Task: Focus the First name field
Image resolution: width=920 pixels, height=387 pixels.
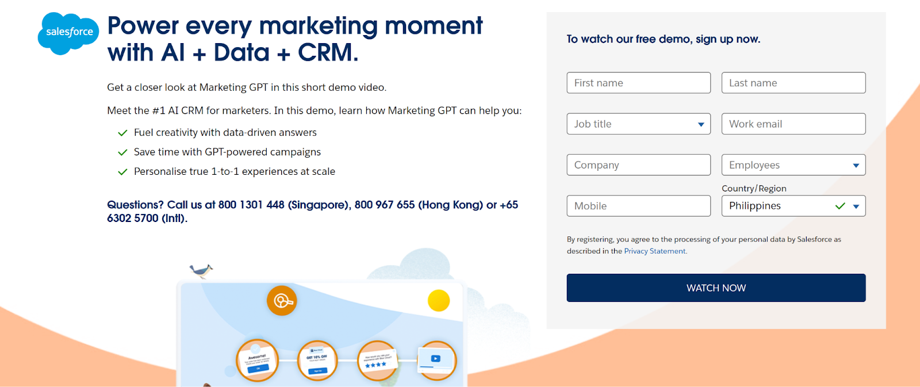Action: click(x=639, y=83)
